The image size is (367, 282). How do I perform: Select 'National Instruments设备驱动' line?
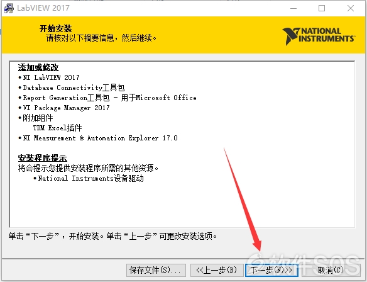pos(89,178)
